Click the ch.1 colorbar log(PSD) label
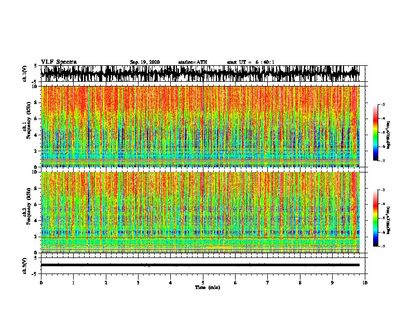 point(388,135)
